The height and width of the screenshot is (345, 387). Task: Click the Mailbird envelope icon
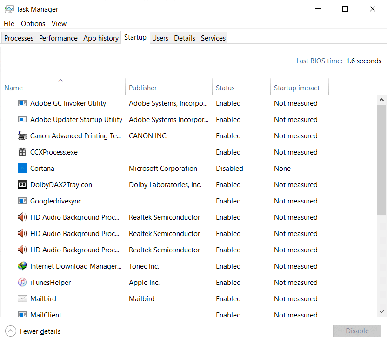click(x=22, y=299)
